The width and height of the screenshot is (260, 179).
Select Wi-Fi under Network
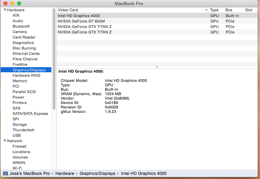pos(17,168)
